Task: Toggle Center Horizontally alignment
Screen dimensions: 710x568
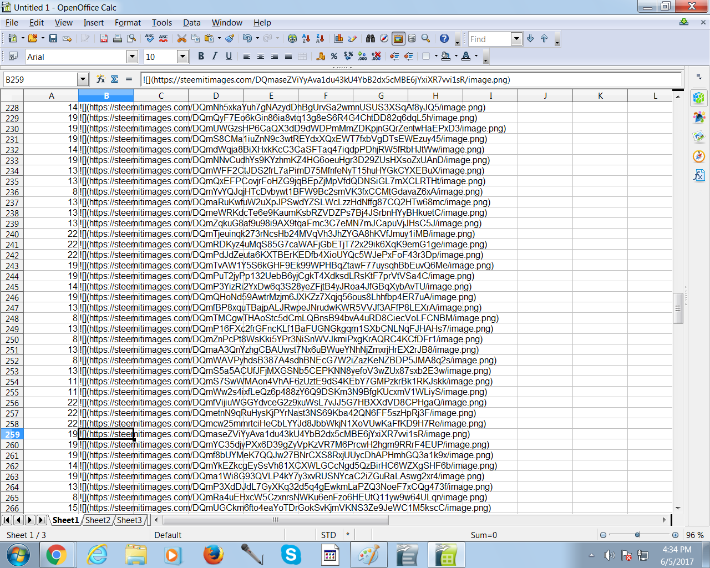Action: (261, 56)
